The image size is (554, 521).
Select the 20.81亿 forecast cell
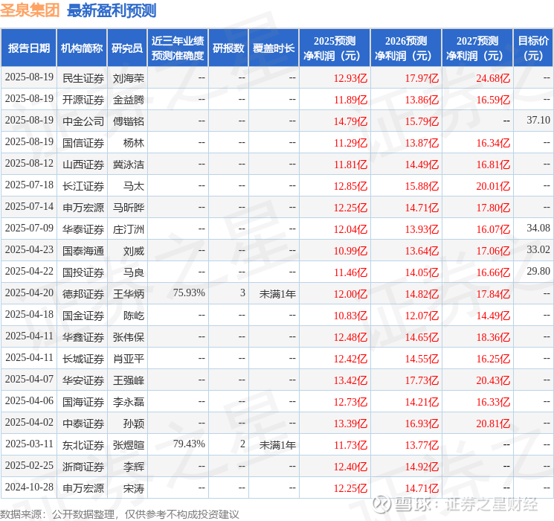pyautogui.click(x=493, y=423)
